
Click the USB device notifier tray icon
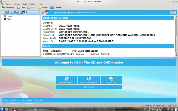pyautogui.click(x=149, y=109)
